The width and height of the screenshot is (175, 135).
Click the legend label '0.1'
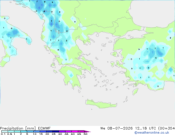coord(3,134)
